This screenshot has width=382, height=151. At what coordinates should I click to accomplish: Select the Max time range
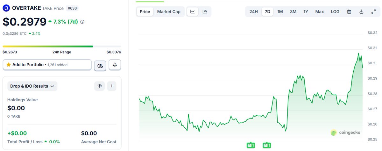click(x=320, y=12)
